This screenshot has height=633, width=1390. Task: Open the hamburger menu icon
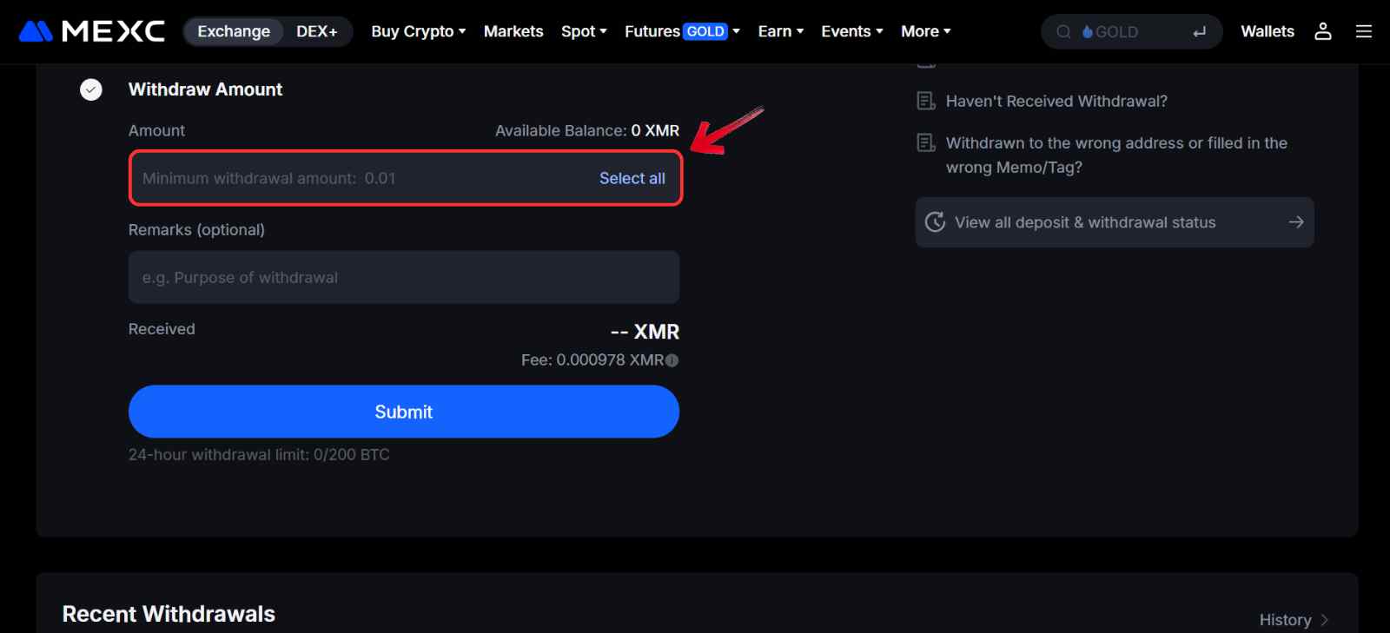[x=1362, y=30]
